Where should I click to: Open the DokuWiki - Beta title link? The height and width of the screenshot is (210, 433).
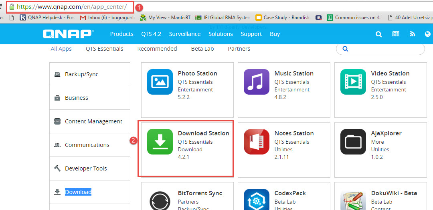394,193
